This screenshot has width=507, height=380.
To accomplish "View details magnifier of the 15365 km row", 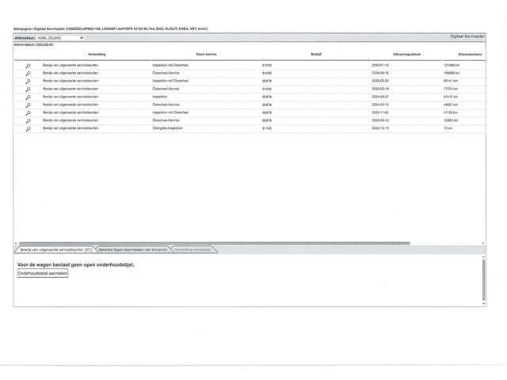I will coord(29,120).
